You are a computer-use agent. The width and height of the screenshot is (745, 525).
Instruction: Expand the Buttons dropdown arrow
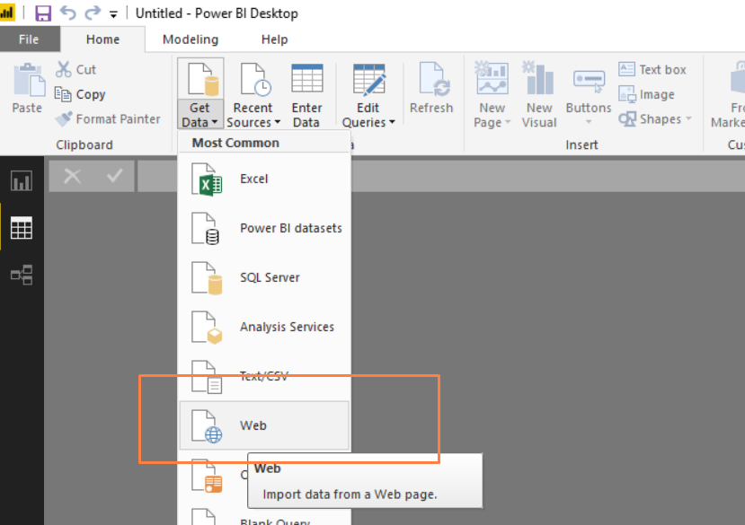pos(589,122)
